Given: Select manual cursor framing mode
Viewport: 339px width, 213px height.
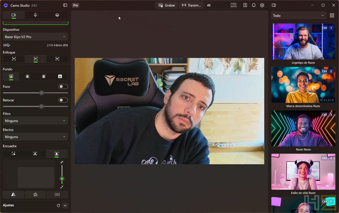Looking at the screenshot, I should 14,153.
